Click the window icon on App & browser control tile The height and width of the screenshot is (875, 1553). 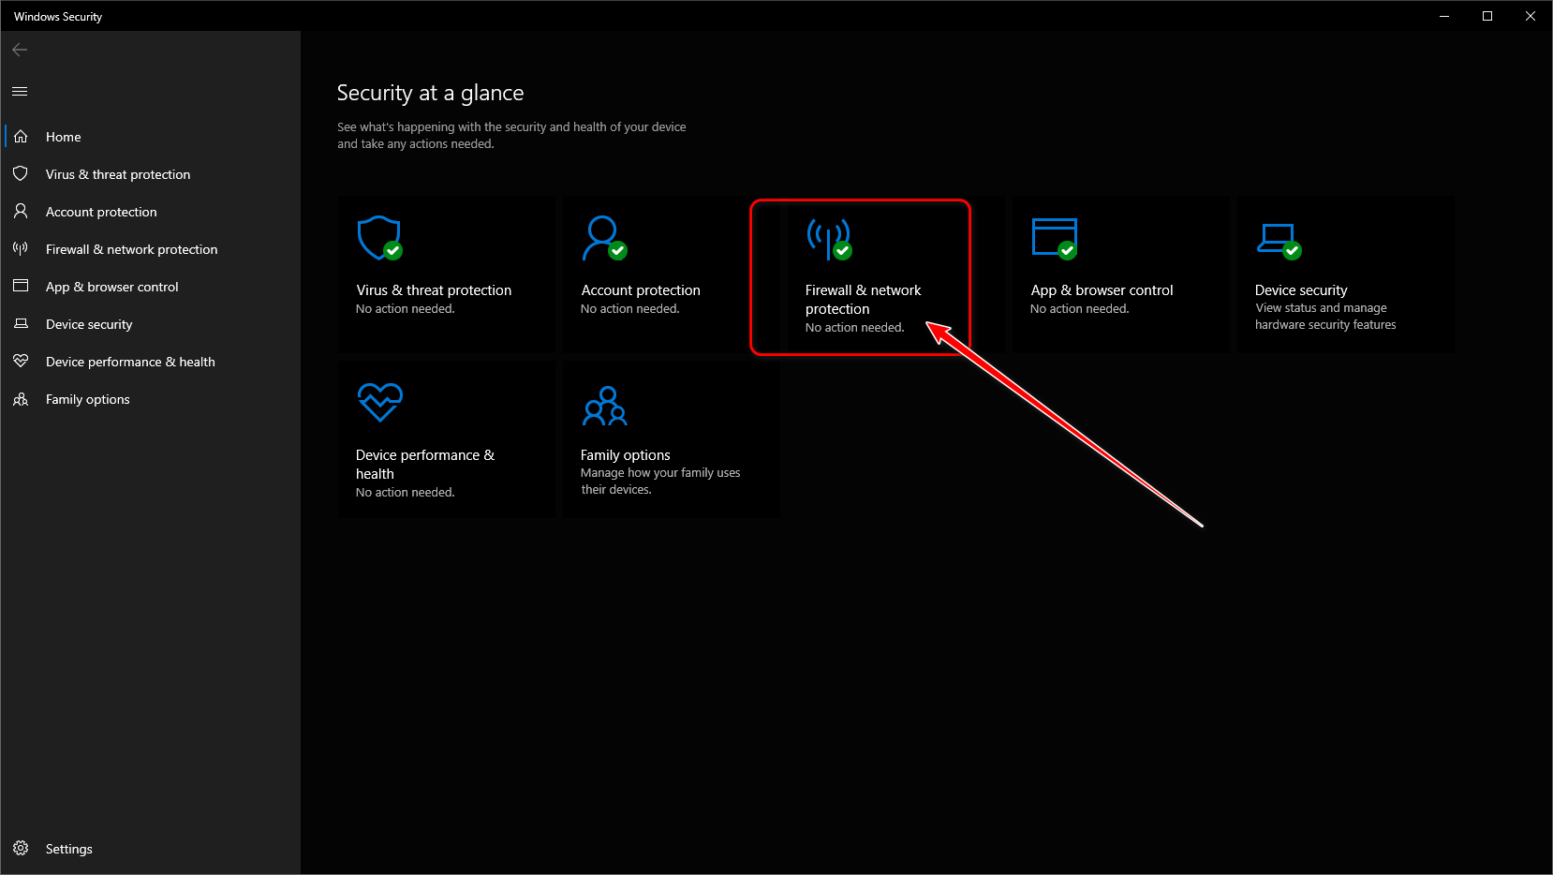[x=1054, y=237]
